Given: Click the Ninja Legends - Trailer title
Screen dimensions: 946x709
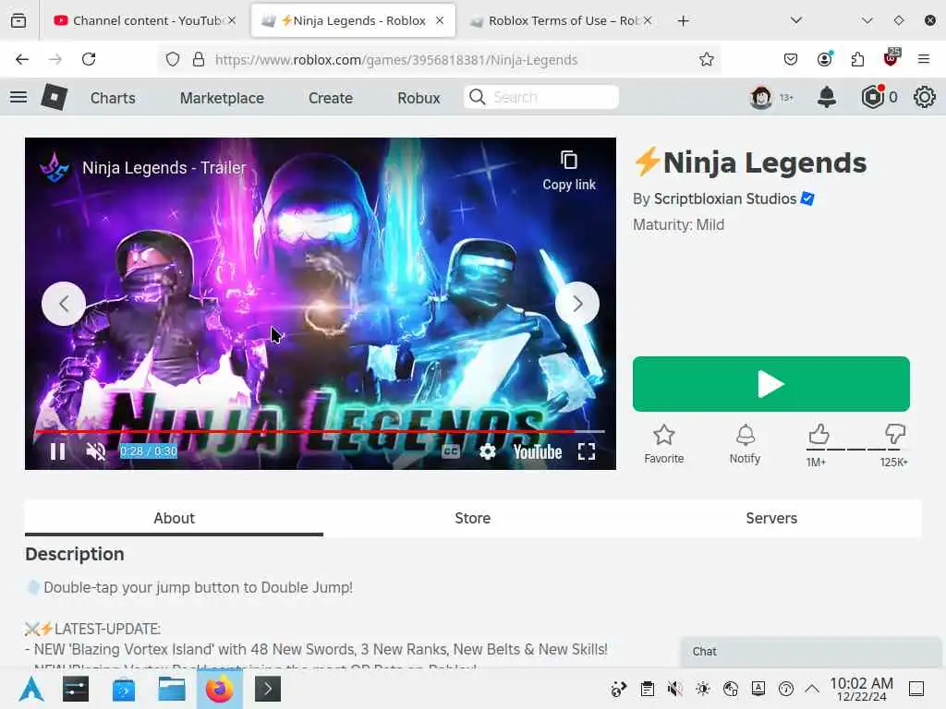Looking at the screenshot, I should click(164, 168).
